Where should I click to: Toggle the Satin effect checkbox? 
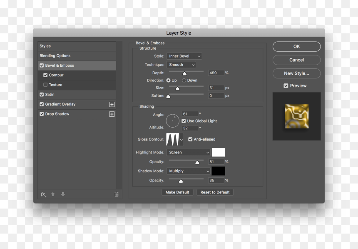coord(42,95)
